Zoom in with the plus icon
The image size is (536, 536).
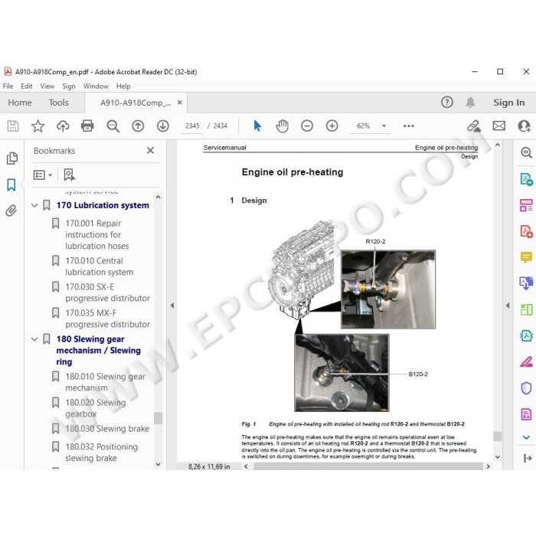tap(332, 126)
